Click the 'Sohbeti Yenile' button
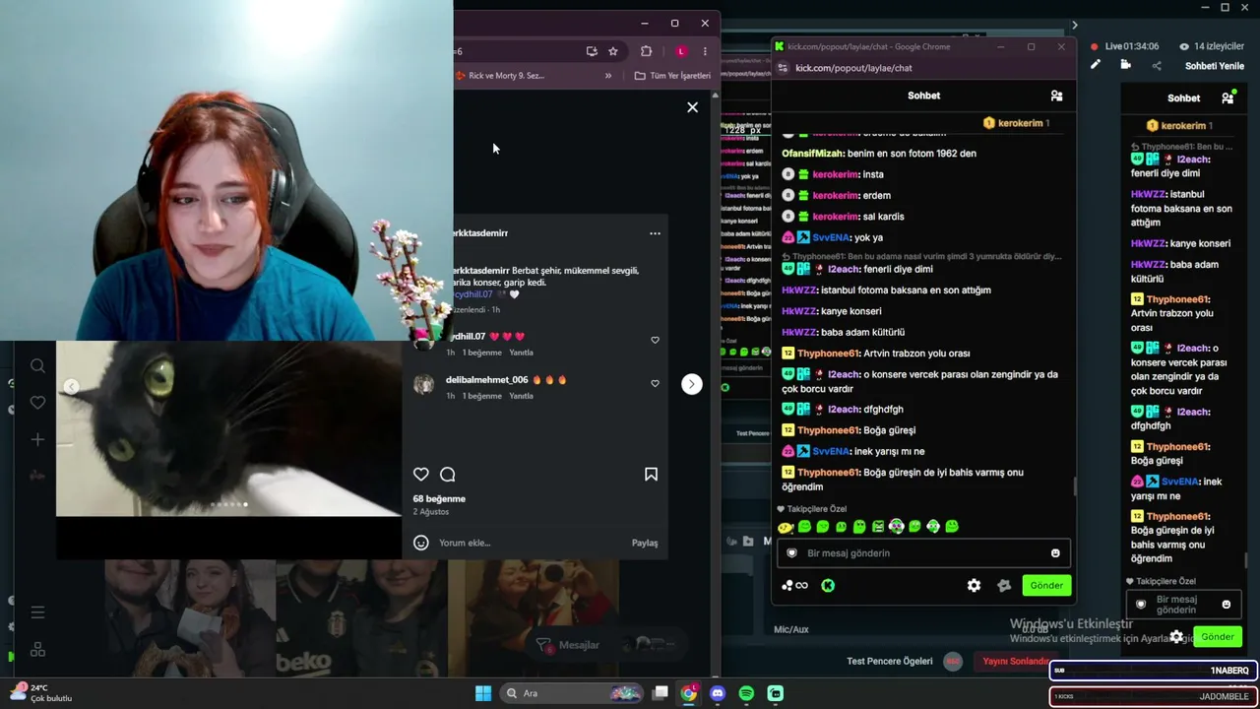 pyautogui.click(x=1215, y=66)
